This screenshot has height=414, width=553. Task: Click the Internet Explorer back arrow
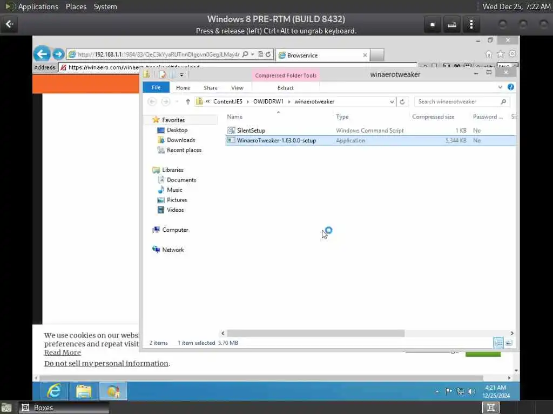tap(42, 54)
